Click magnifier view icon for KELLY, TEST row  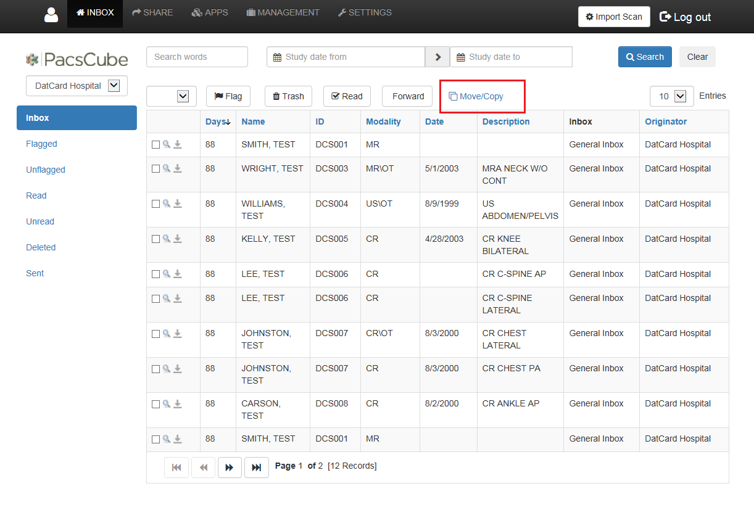point(167,239)
